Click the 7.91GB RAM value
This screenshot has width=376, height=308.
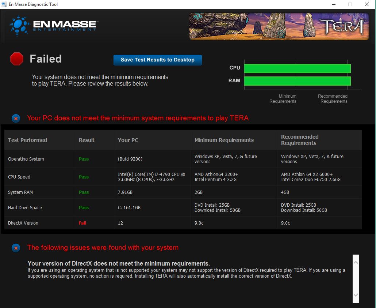click(x=125, y=192)
